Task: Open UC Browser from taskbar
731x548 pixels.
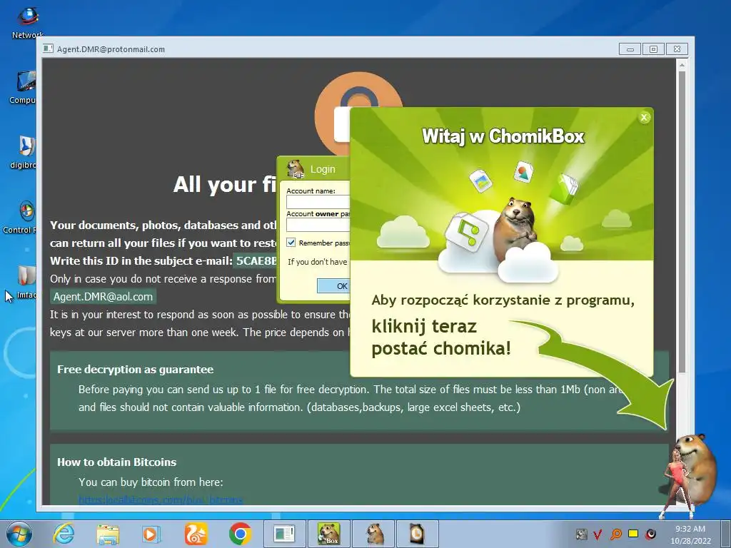Action: click(x=196, y=534)
